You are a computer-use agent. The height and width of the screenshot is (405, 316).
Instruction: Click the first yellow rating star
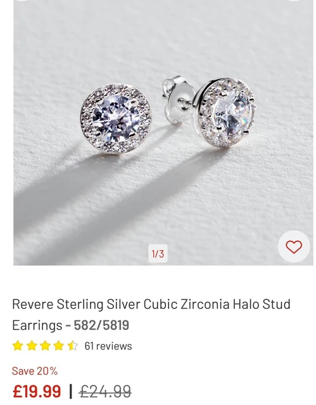click(18, 346)
